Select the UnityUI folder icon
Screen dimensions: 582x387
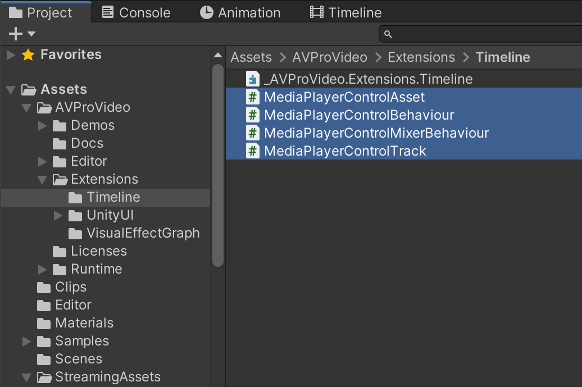(75, 216)
